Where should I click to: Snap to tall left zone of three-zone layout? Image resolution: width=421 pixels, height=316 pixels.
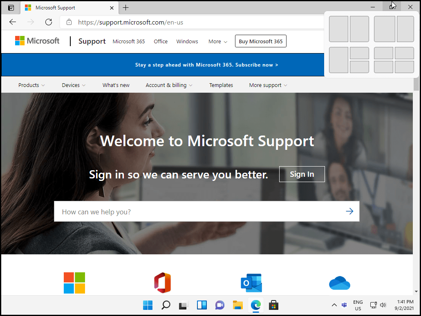(x=338, y=60)
